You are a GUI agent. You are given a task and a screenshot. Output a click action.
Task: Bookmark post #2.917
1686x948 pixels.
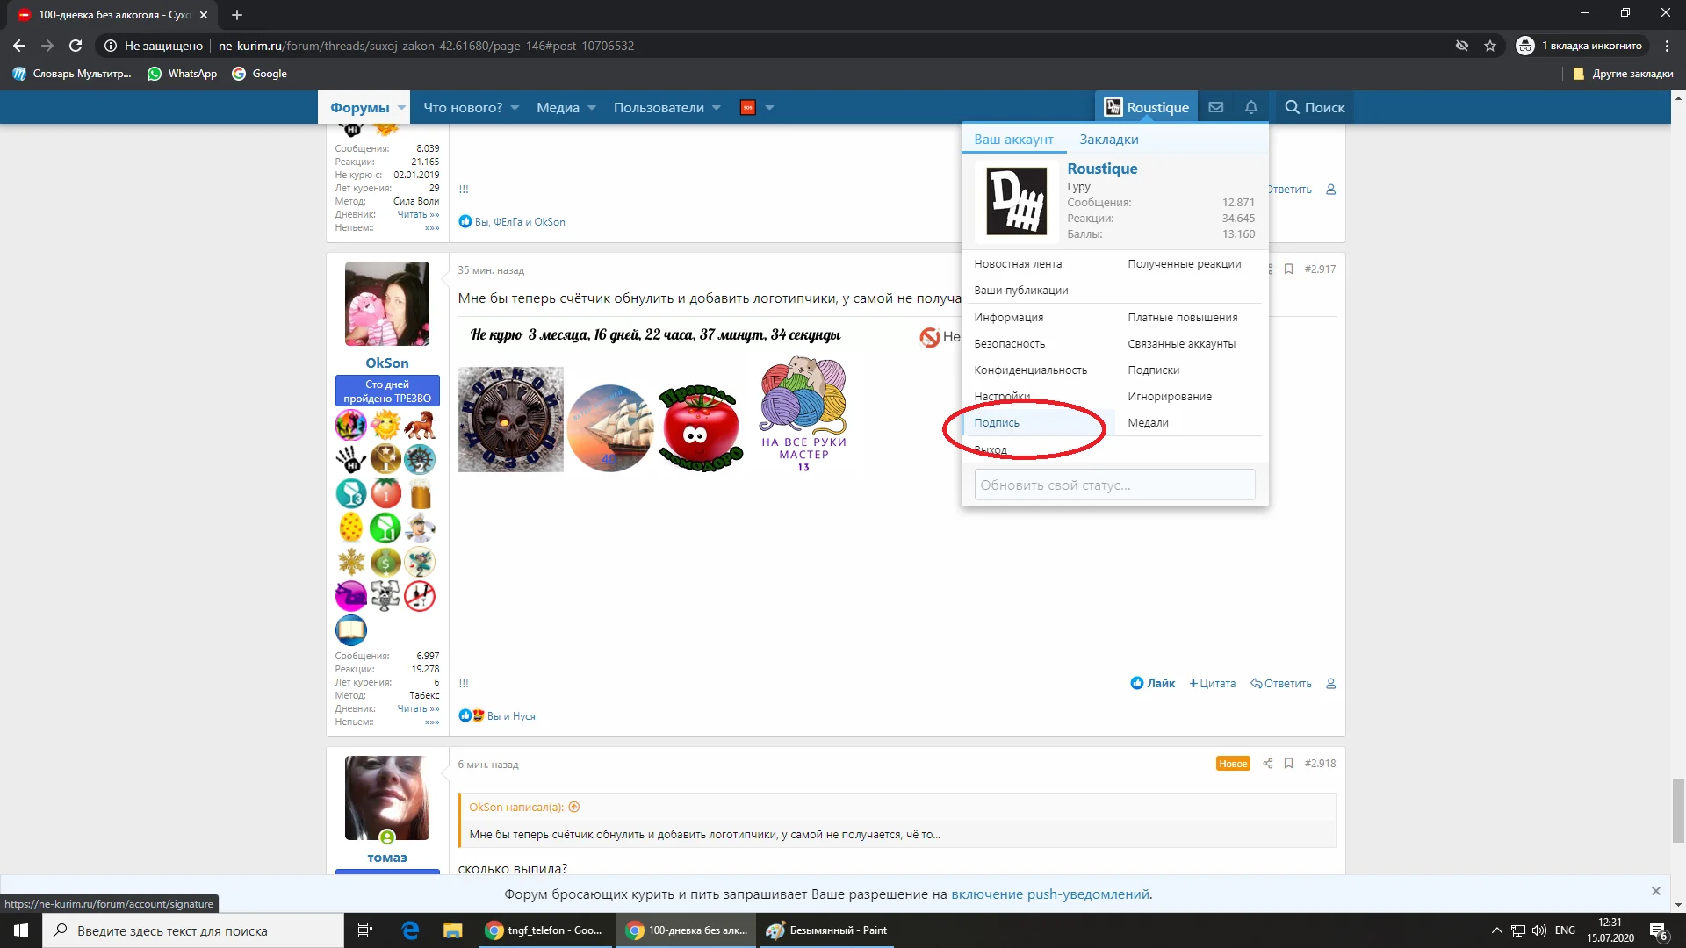pyautogui.click(x=1288, y=269)
